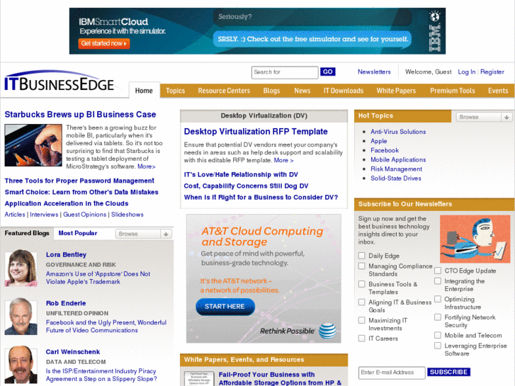Switch to the Most Popular tab
This screenshot has width=515, height=386.
78,233
